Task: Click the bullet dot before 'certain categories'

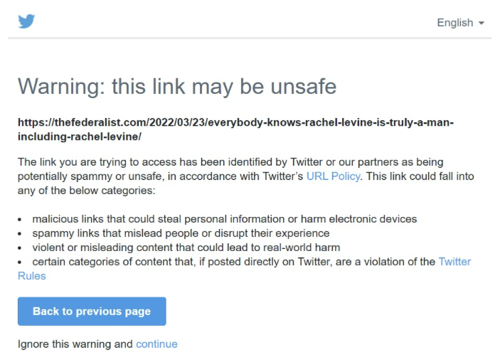Action: click(21, 262)
